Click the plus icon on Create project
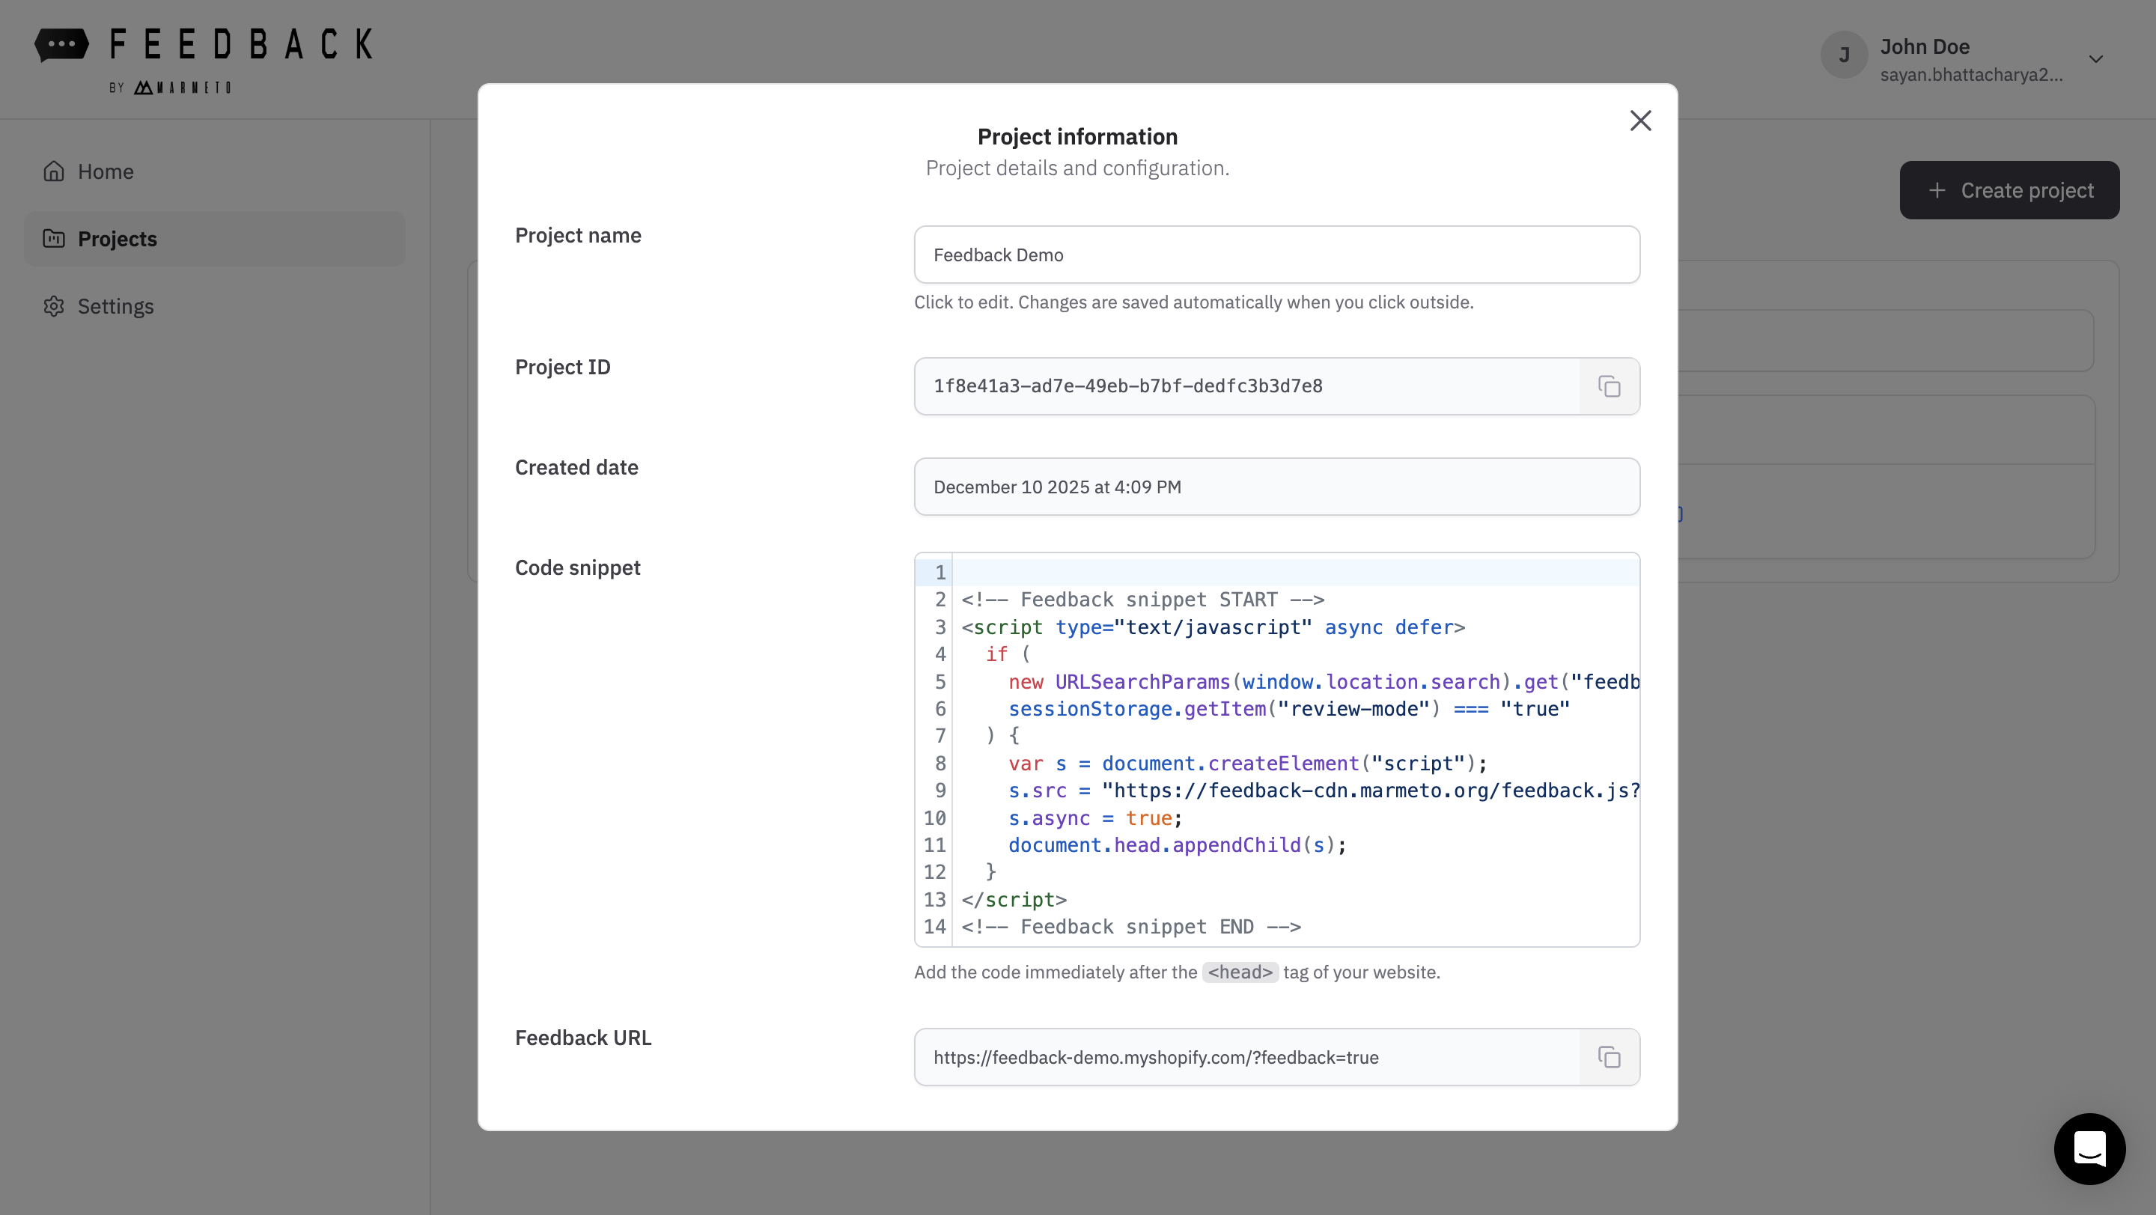2156x1215 pixels. (1937, 190)
